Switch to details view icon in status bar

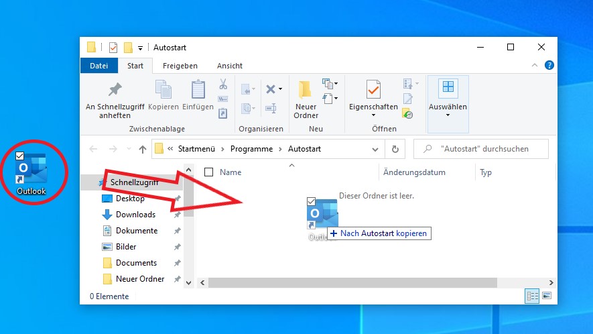pyautogui.click(x=532, y=296)
